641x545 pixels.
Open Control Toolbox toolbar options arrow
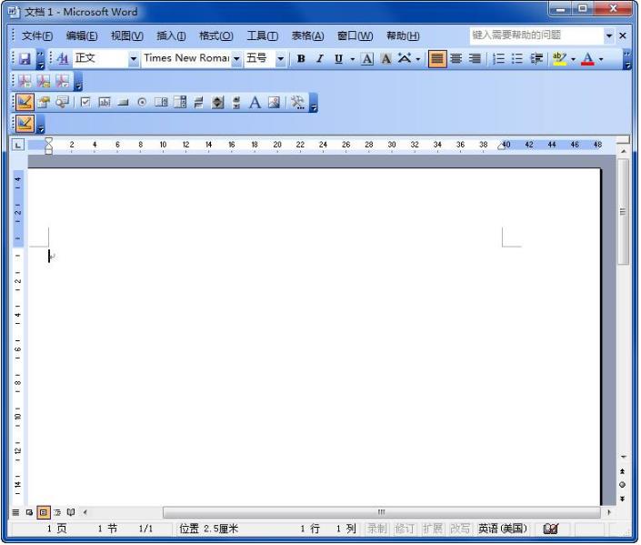(314, 103)
